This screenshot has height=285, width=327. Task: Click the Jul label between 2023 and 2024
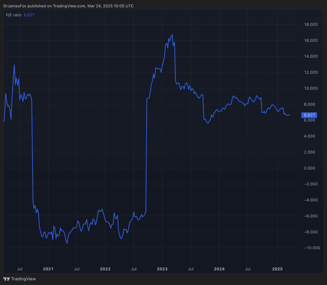tap(191, 269)
